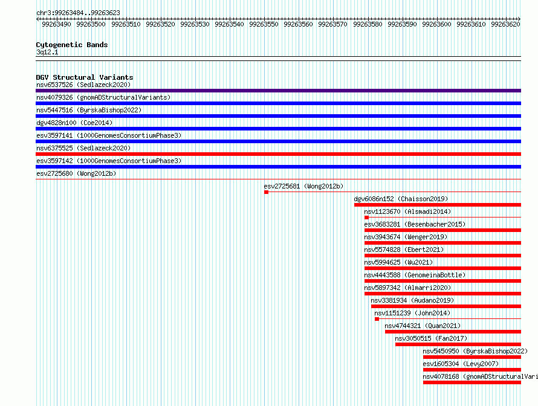This screenshot has width=538, height=406.
Task: Click ruler position 99263620
Action: pyautogui.click(x=505, y=24)
